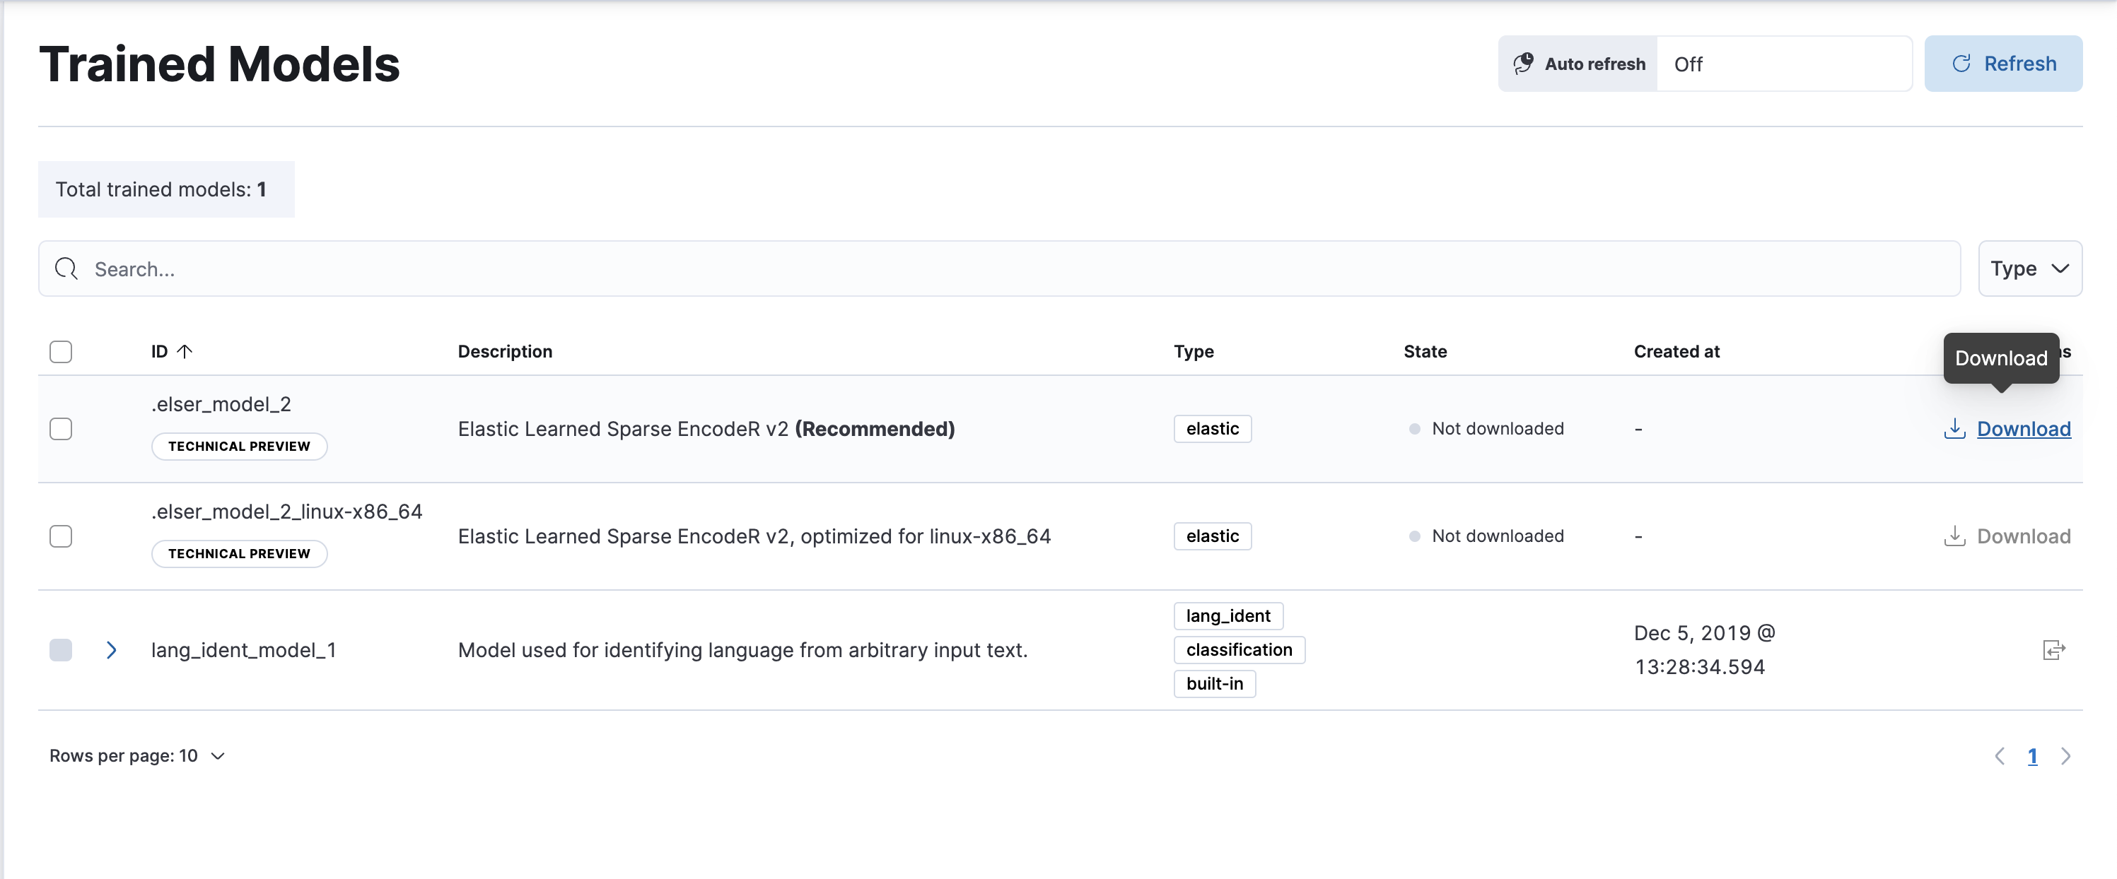
Task: Click the clock icon beside Auto refresh
Action: [1524, 64]
